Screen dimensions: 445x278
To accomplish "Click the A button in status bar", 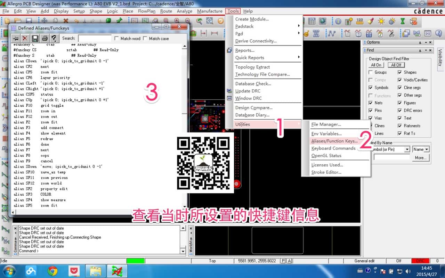I will click(x=289, y=261).
